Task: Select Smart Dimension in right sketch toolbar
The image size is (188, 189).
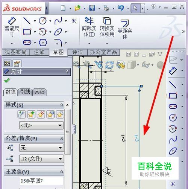Action: click(x=173, y=71)
